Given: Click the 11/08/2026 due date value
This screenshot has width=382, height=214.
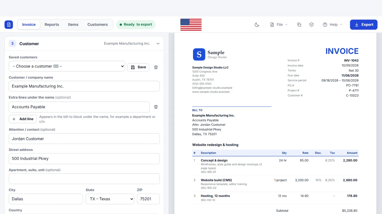Looking at the screenshot, I should 350,76.
